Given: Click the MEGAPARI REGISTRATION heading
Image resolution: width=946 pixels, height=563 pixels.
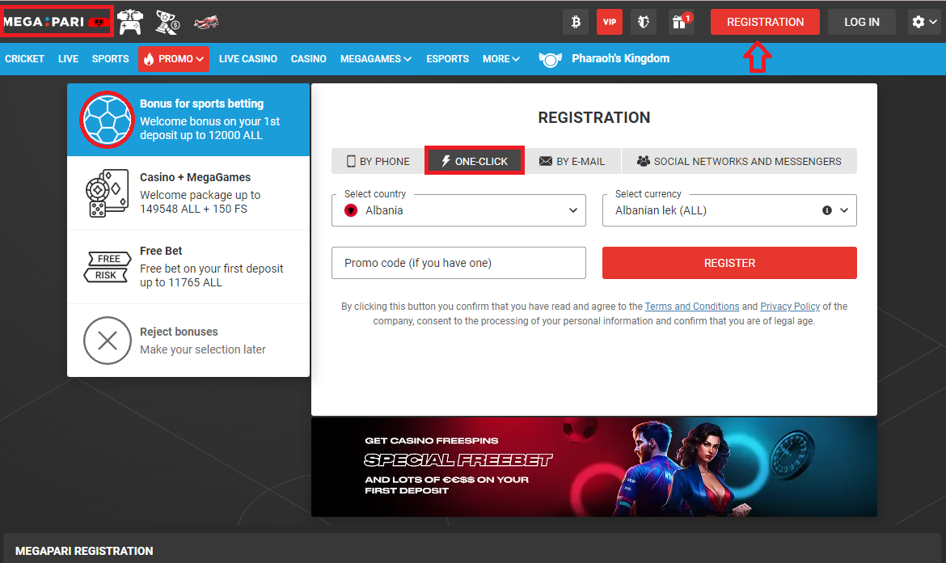Looking at the screenshot, I should pos(84,551).
